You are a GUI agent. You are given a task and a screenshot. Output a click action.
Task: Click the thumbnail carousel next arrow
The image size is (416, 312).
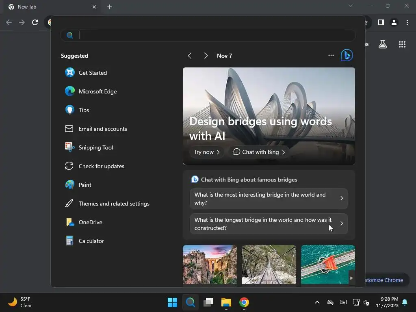351,278
